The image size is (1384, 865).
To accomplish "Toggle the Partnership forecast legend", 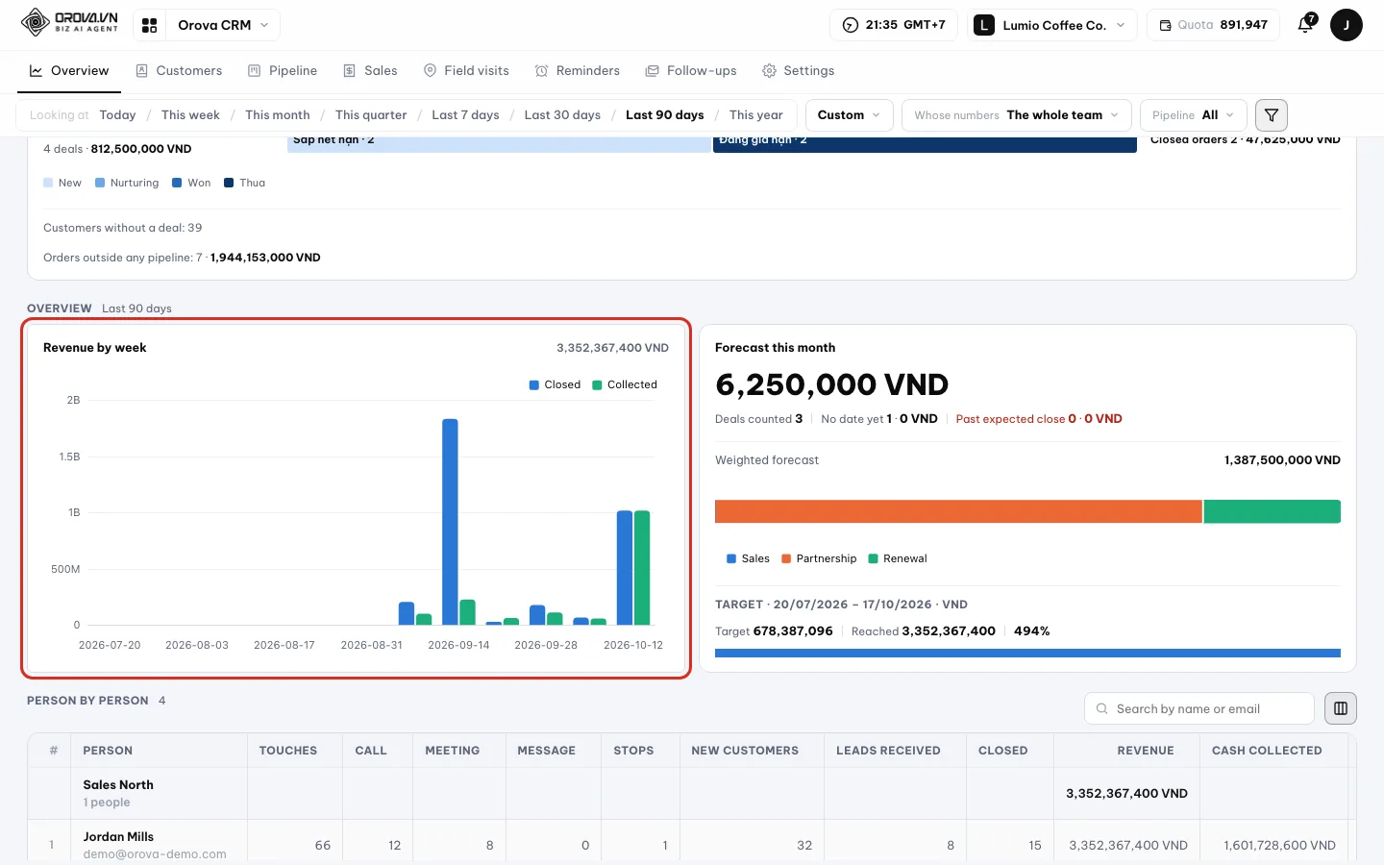I will tap(819, 558).
